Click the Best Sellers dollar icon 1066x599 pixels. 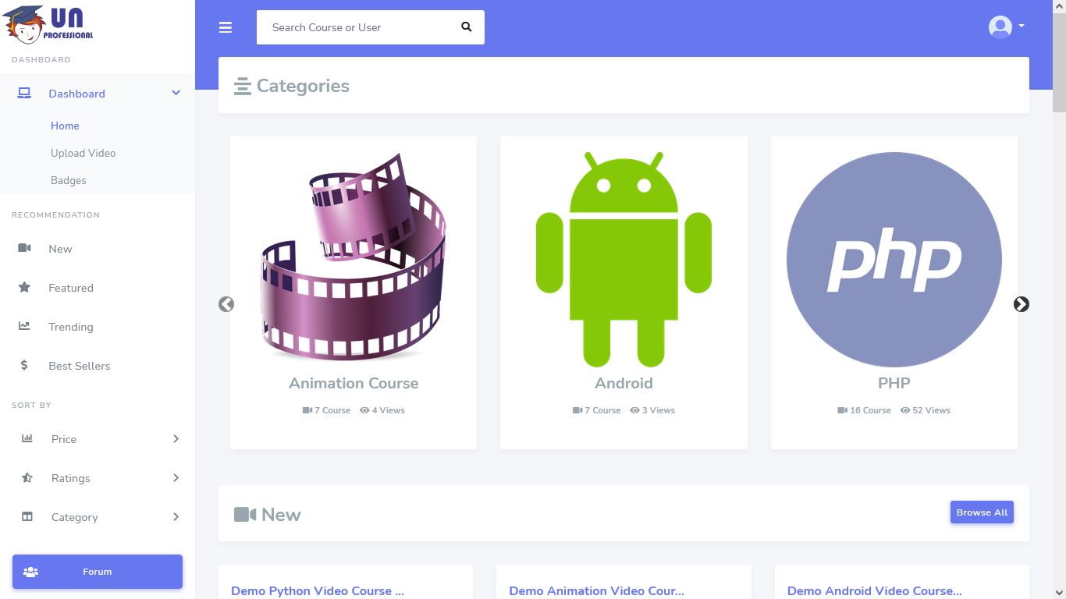24,365
